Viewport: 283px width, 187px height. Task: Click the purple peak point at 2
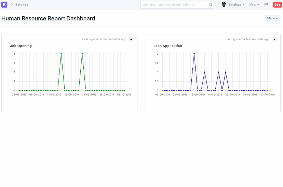pyautogui.click(x=194, y=54)
